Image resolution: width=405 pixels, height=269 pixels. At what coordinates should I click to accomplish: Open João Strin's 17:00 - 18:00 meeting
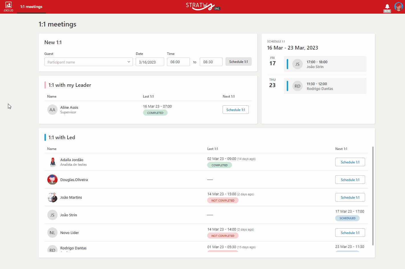tap(325, 64)
